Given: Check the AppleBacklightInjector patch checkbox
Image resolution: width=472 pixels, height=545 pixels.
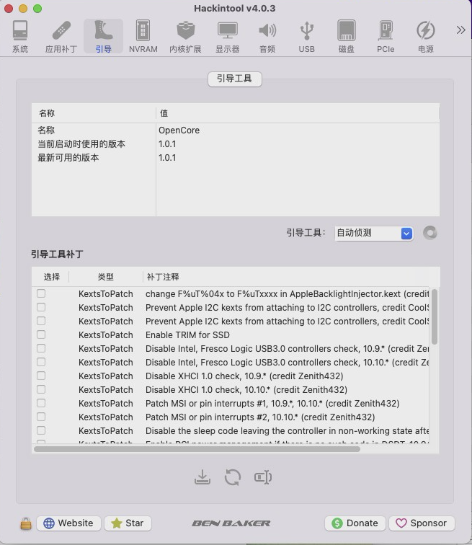Looking at the screenshot, I should pyautogui.click(x=41, y=293).
